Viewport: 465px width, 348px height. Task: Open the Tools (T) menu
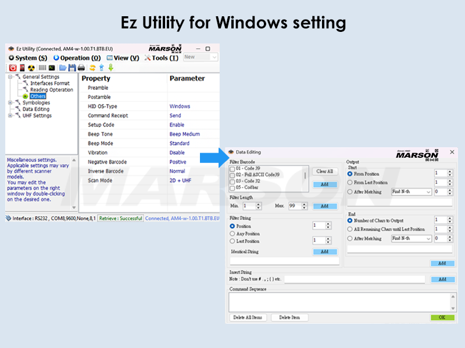[x=162, y=58]
